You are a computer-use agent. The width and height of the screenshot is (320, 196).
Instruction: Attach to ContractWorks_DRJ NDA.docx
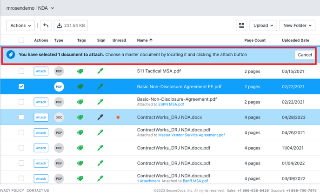41,118
